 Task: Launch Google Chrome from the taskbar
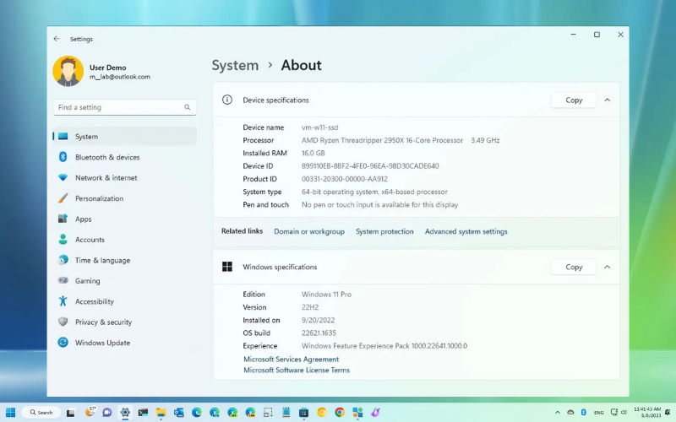point(340,412)
